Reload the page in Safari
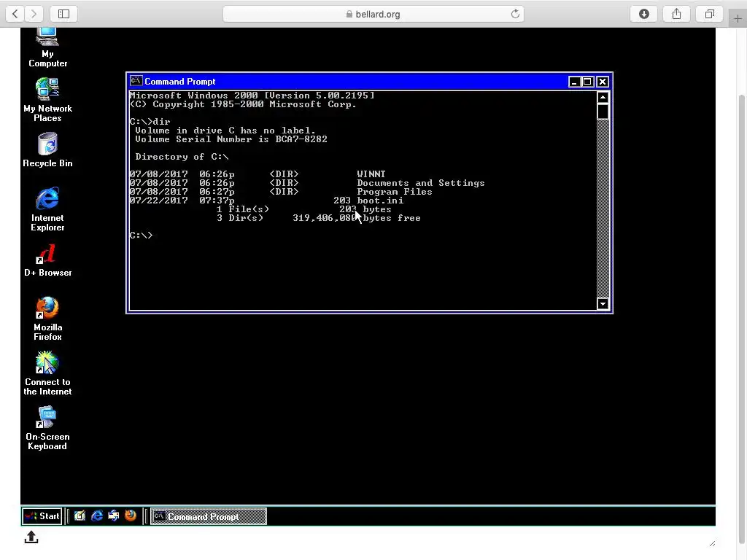This screenshot has height=560, width=747. [x=515, y=15]
